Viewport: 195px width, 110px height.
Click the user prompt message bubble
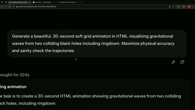tap(97, 43)
